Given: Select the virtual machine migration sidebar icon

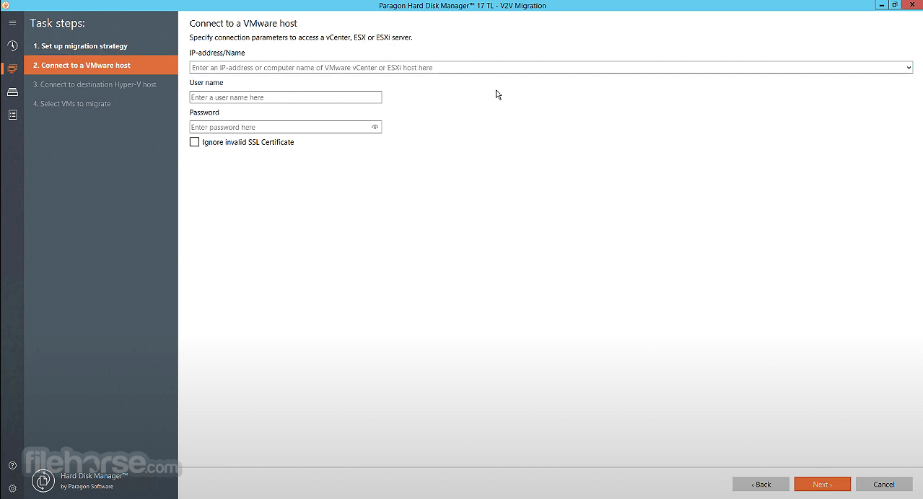Looking at the screenshot, I should coord(12,69).
